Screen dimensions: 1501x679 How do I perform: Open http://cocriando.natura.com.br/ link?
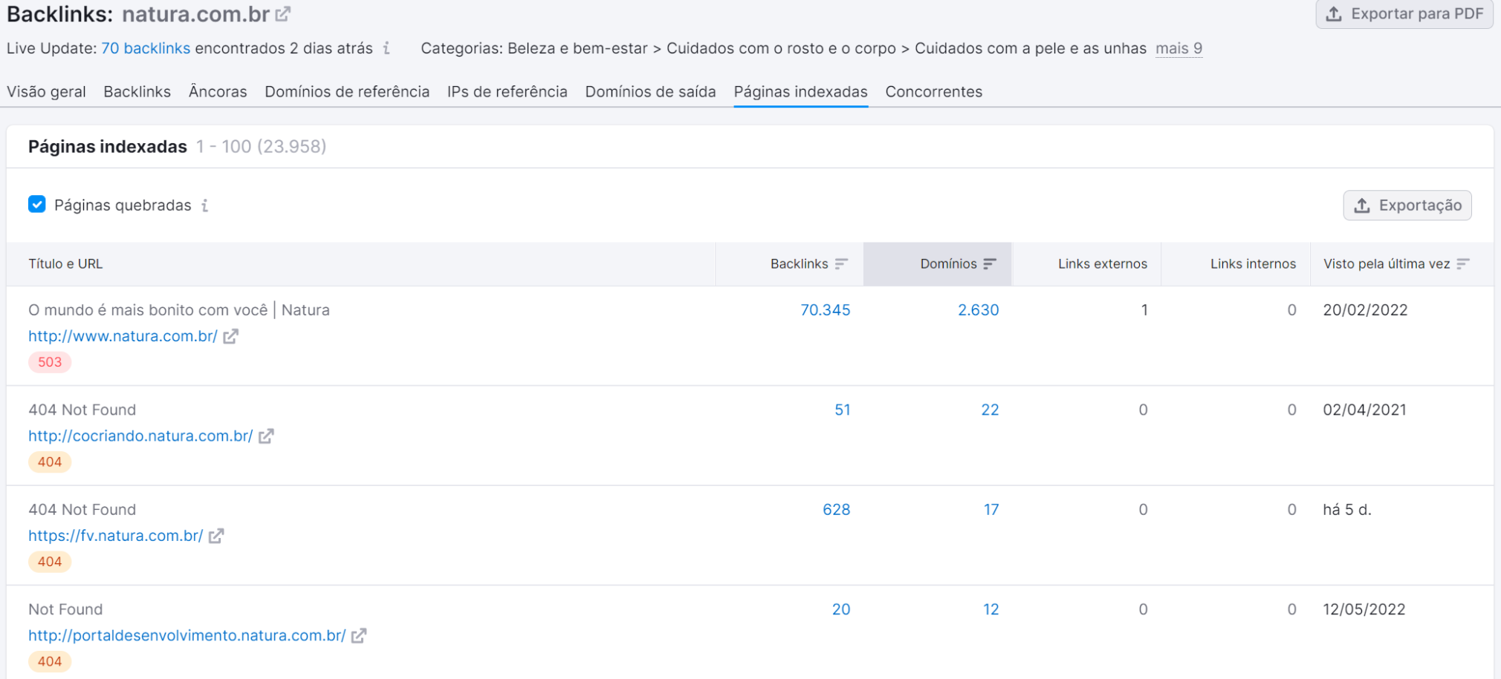140,436
